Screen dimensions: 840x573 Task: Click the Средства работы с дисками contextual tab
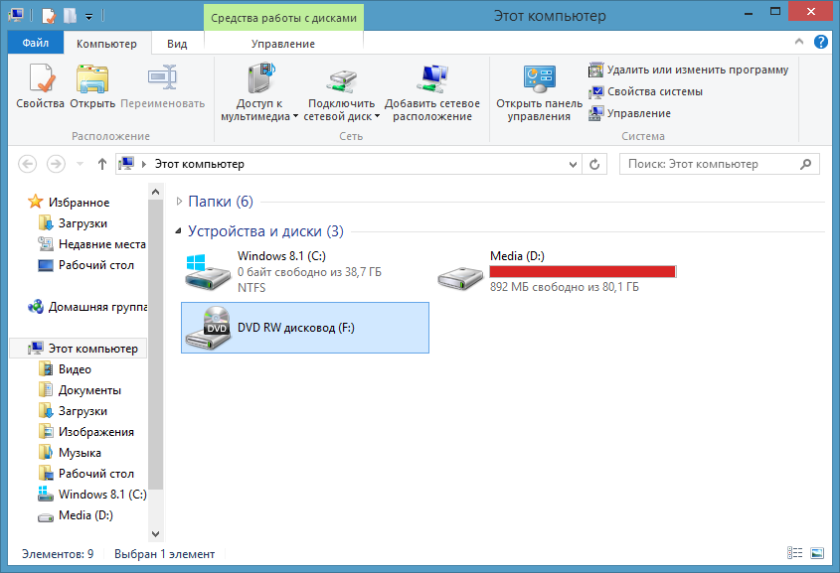[283, 18]
